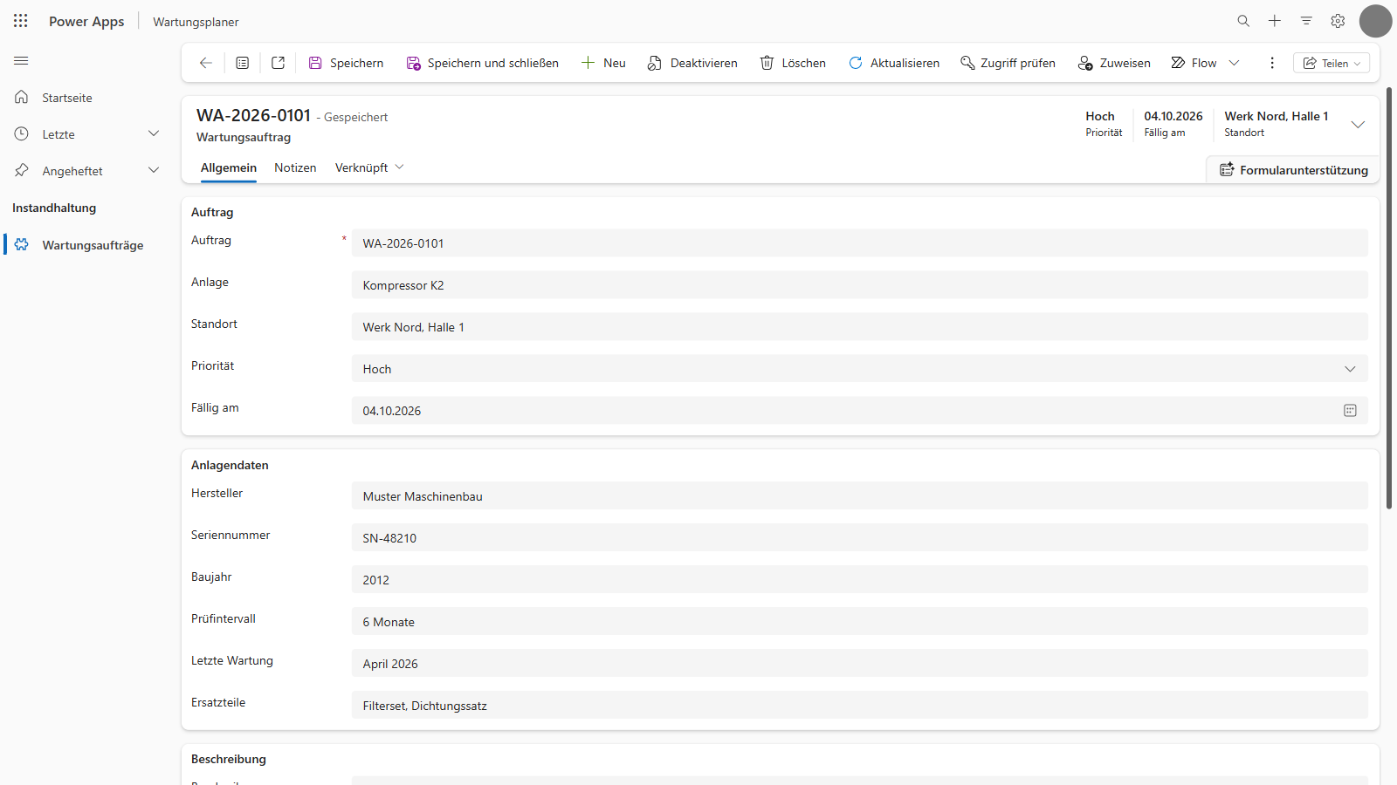
Task: Click Speichern und schließen
Action: click(x=482, y=63)
